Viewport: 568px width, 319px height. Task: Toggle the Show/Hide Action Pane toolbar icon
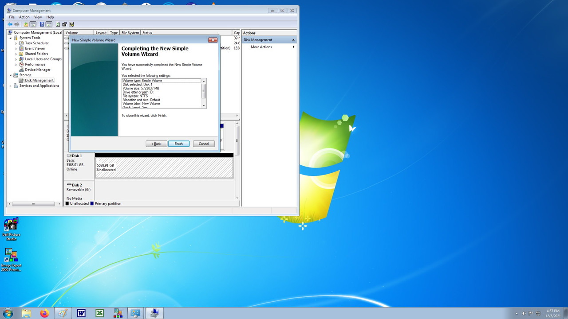[x=49, y=24]
